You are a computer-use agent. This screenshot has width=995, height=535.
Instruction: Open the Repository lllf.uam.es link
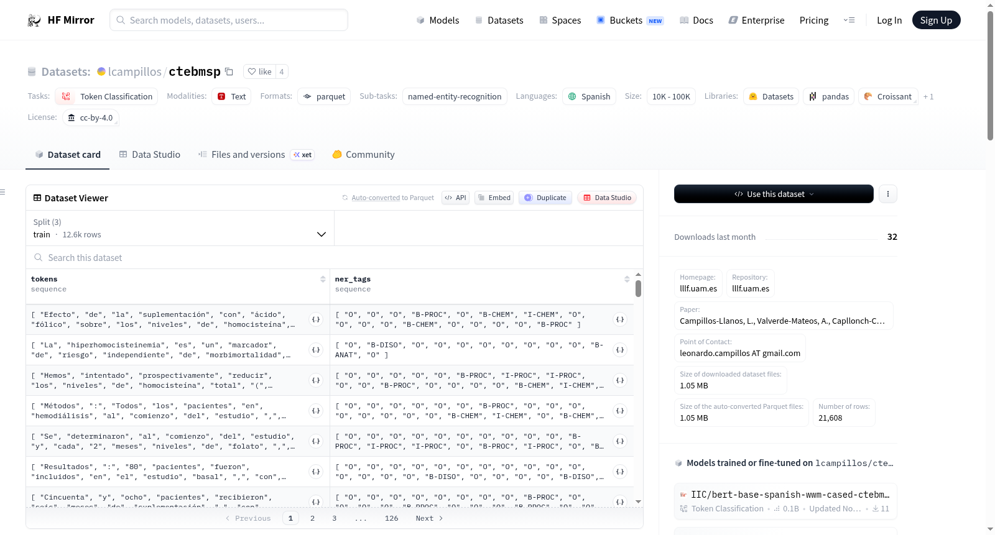click(751, 283)
